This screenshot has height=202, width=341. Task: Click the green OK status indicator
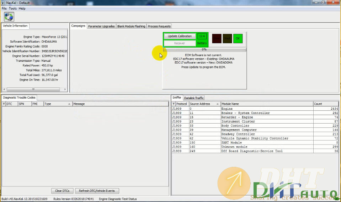coord(238,38)
